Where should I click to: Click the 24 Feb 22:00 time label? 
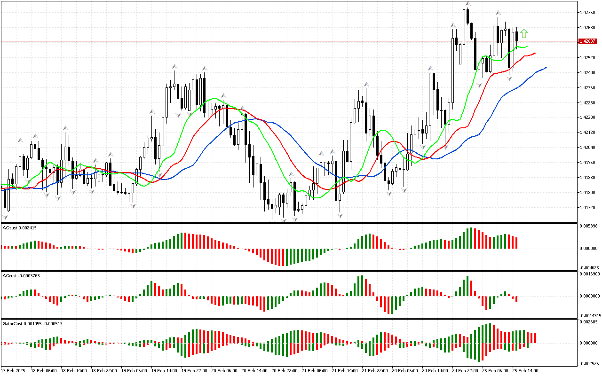465,371
